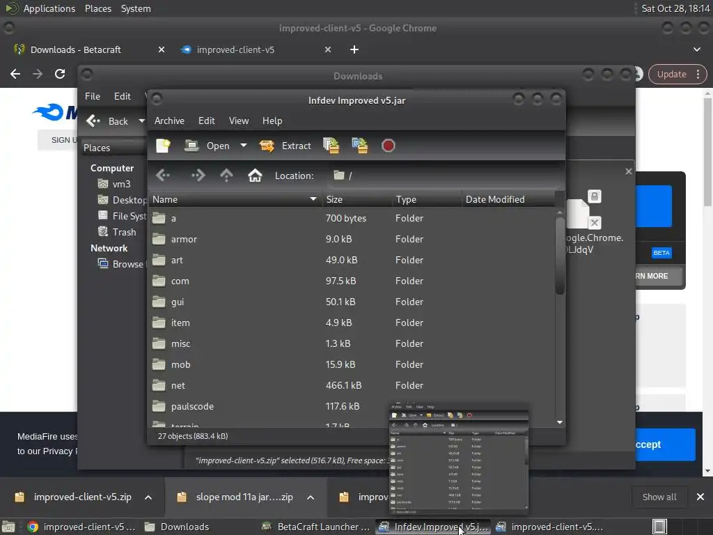The height and width of the screenshot is (535, 713).
Task: Open the Archive menu
Action: (x=169, y=121)
